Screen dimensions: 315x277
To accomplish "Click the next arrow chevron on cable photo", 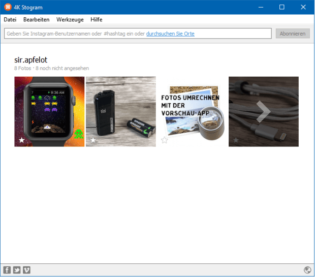I will pyautogui.click(x=263, y=111).
